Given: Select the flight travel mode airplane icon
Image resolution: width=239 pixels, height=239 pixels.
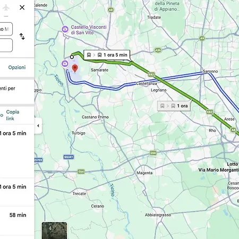Looking at the screenshot, I should (x=6, y=7).
